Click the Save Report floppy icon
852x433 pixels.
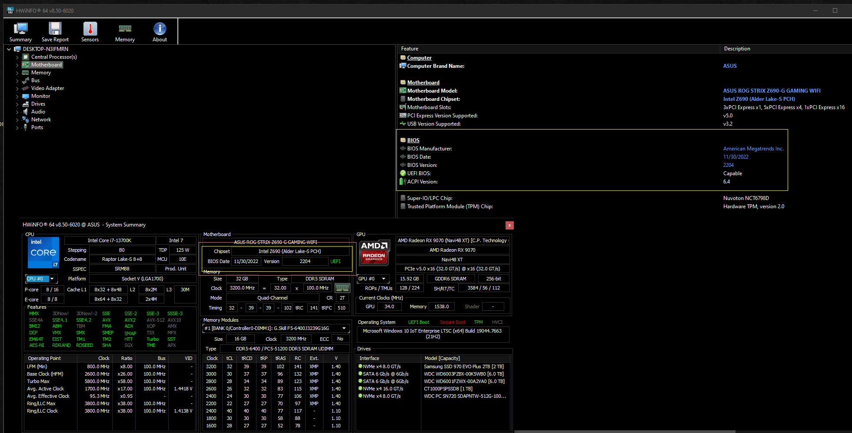click(55, 29)
